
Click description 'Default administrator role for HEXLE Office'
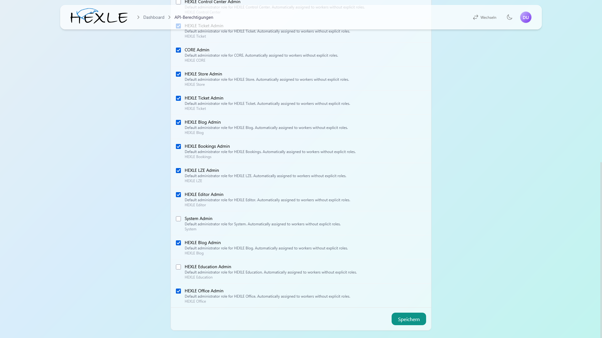[x=267, y=296]
